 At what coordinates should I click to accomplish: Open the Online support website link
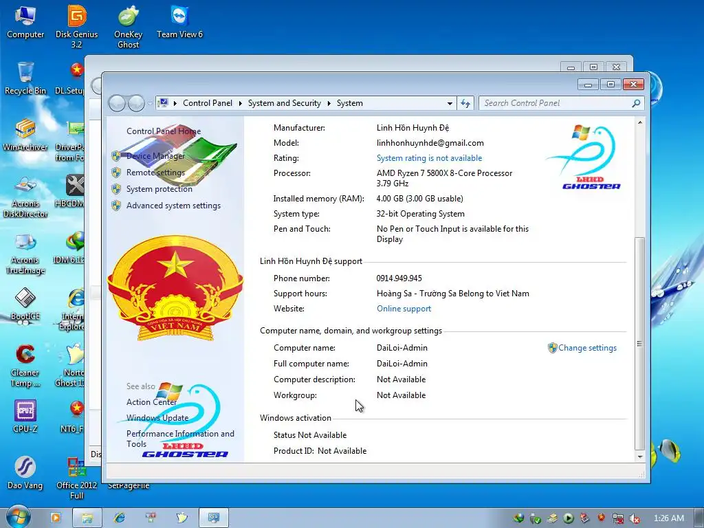click(x=404, y=309)
